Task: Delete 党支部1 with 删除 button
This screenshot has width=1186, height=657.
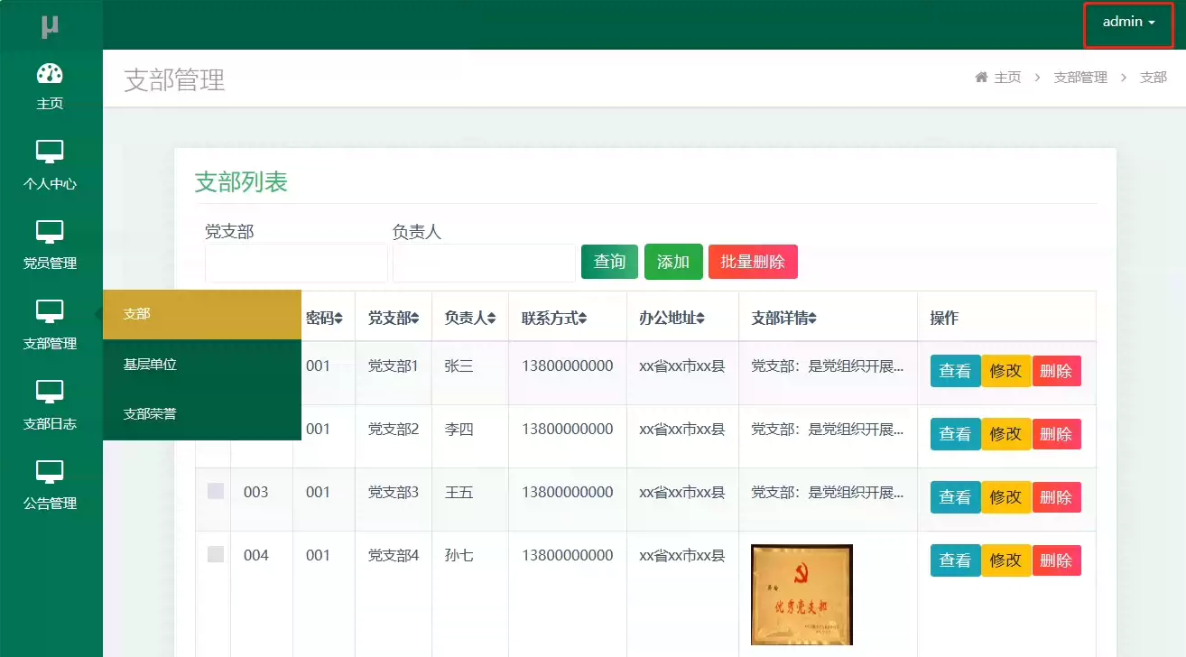Action: point(1056,371)
